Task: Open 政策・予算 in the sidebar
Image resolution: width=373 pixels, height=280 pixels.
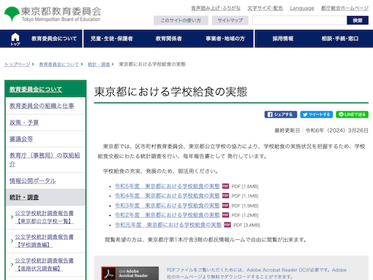Action: (24, 122)
